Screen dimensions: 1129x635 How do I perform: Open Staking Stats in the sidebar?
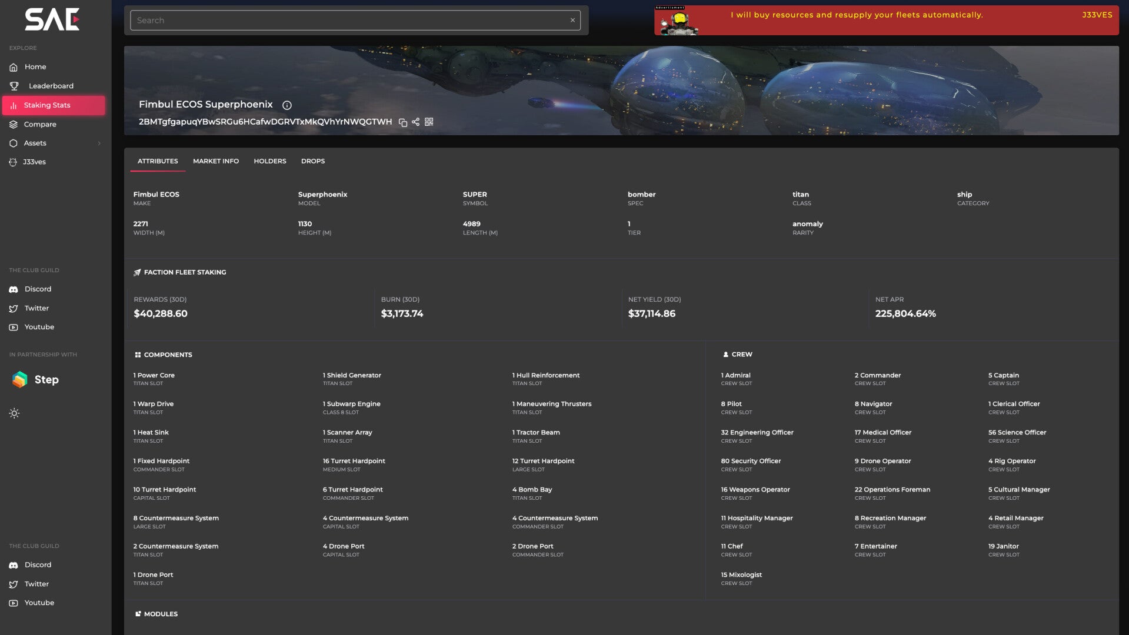tap(47, 105)
